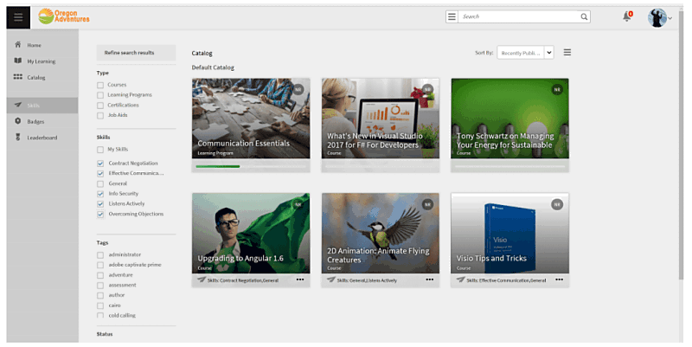Screen dimensions: 692x347
Task: Select Skills in sidebar
Action: click(42, 106)
